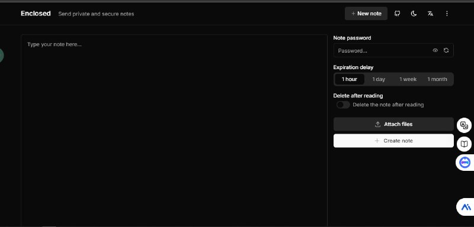The image size is (474, 227).
Task: Click the Attach files button
Action: (x=393, y=124)
